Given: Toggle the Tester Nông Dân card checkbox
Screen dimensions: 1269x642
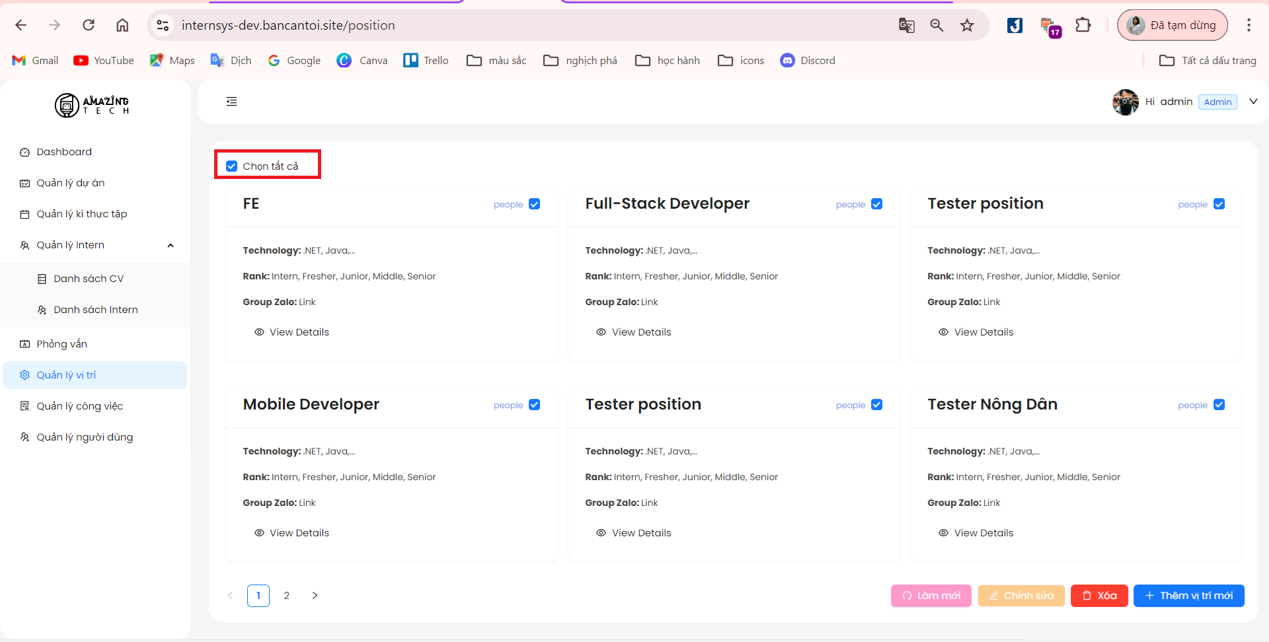Looking at the screenshot, I should pos(1219,405).
